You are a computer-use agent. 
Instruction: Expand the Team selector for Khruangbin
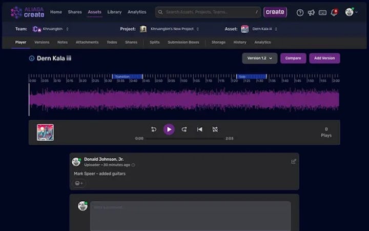(67, 29)
